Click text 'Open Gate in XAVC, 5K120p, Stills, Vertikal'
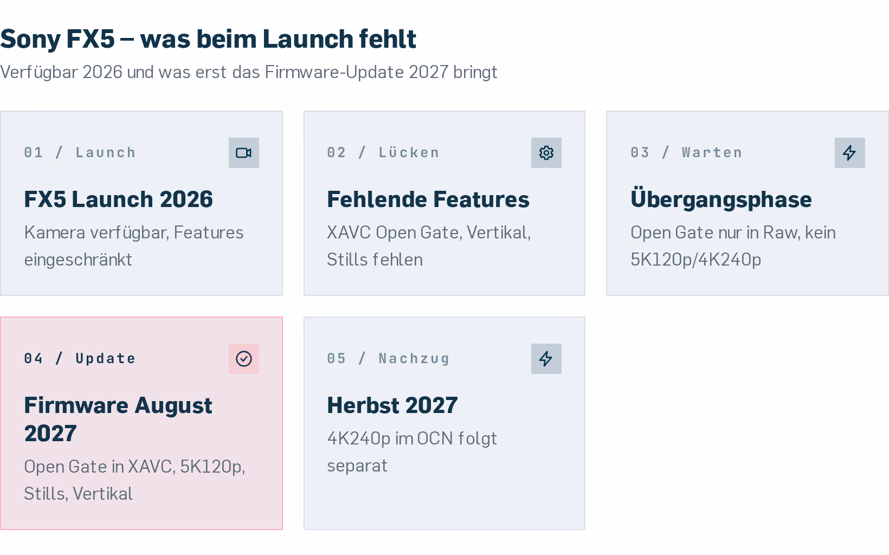889x555 pixels. (x=134, y=480)
